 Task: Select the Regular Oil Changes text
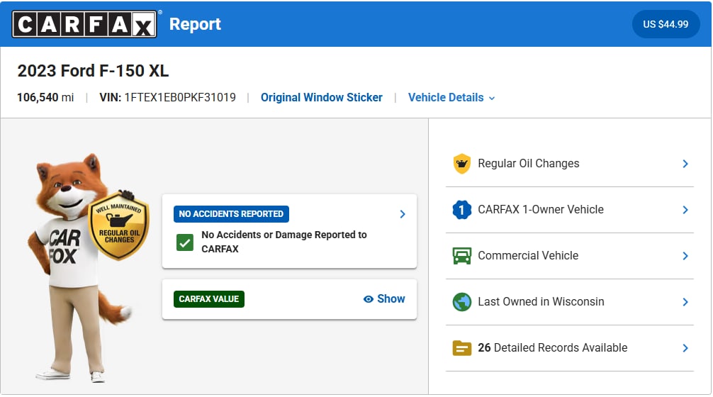tap(529, 163)
